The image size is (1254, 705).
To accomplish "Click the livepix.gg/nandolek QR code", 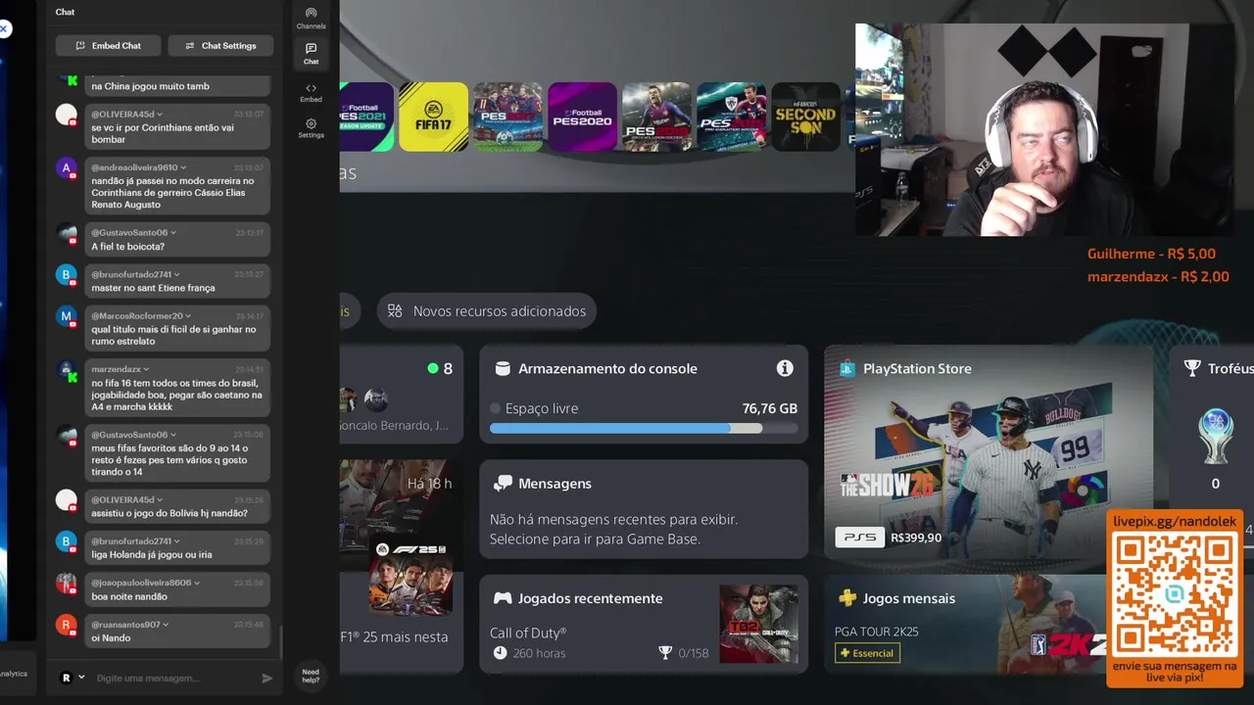I will 1175,594.
